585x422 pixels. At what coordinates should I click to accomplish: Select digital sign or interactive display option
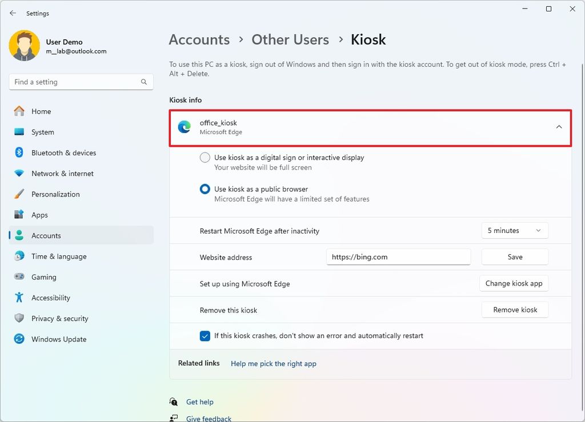click(x=205, y=157)
